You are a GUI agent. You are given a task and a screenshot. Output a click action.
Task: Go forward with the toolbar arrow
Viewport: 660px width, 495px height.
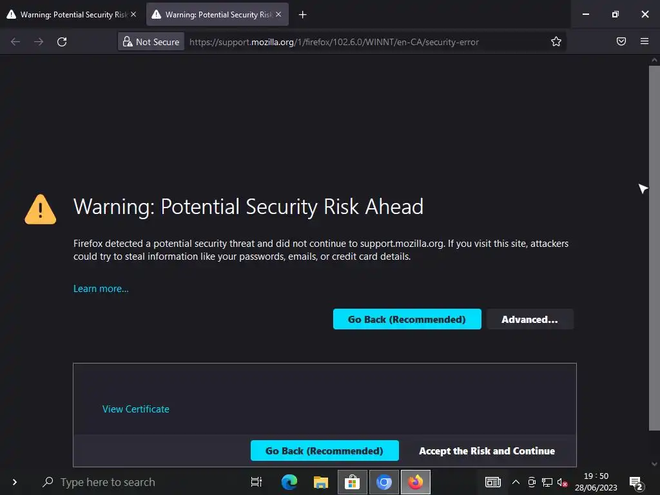click(39, 42)
